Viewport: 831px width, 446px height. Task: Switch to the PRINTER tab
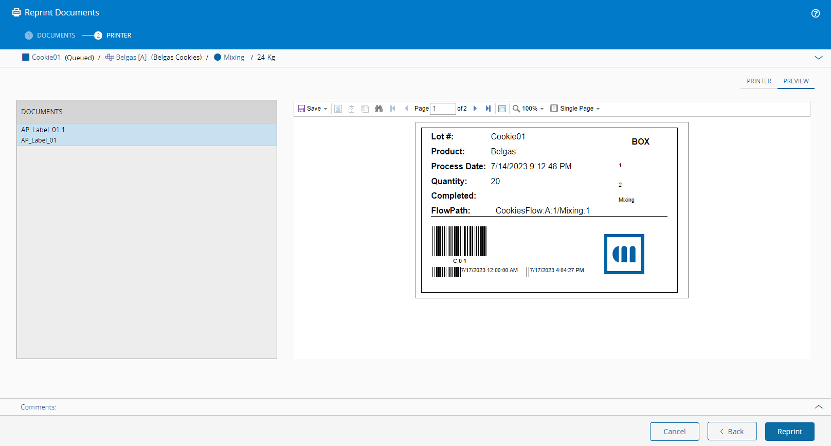(x=758, y=81)
